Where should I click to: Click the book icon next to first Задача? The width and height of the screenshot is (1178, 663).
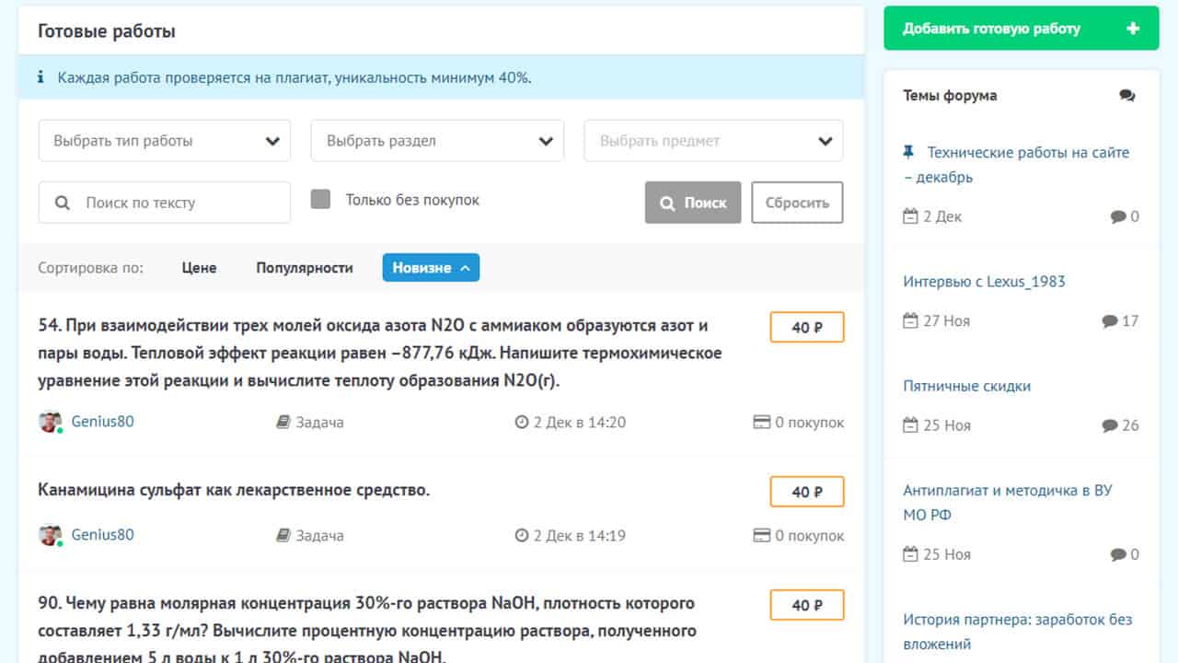pos(283,423)
